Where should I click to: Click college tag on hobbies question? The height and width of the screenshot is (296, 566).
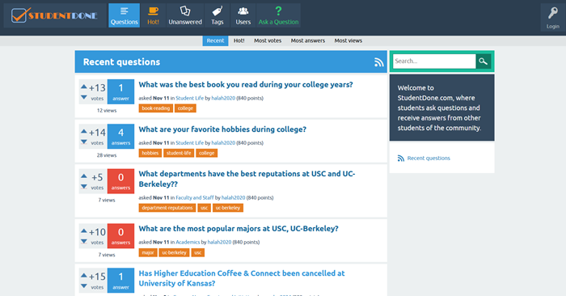[206, 153]
